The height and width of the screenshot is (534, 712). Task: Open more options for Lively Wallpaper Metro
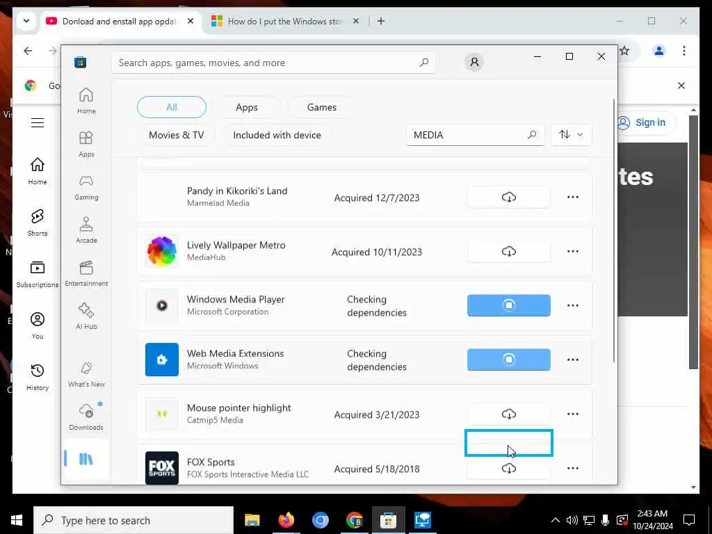(x=573, y=251)
